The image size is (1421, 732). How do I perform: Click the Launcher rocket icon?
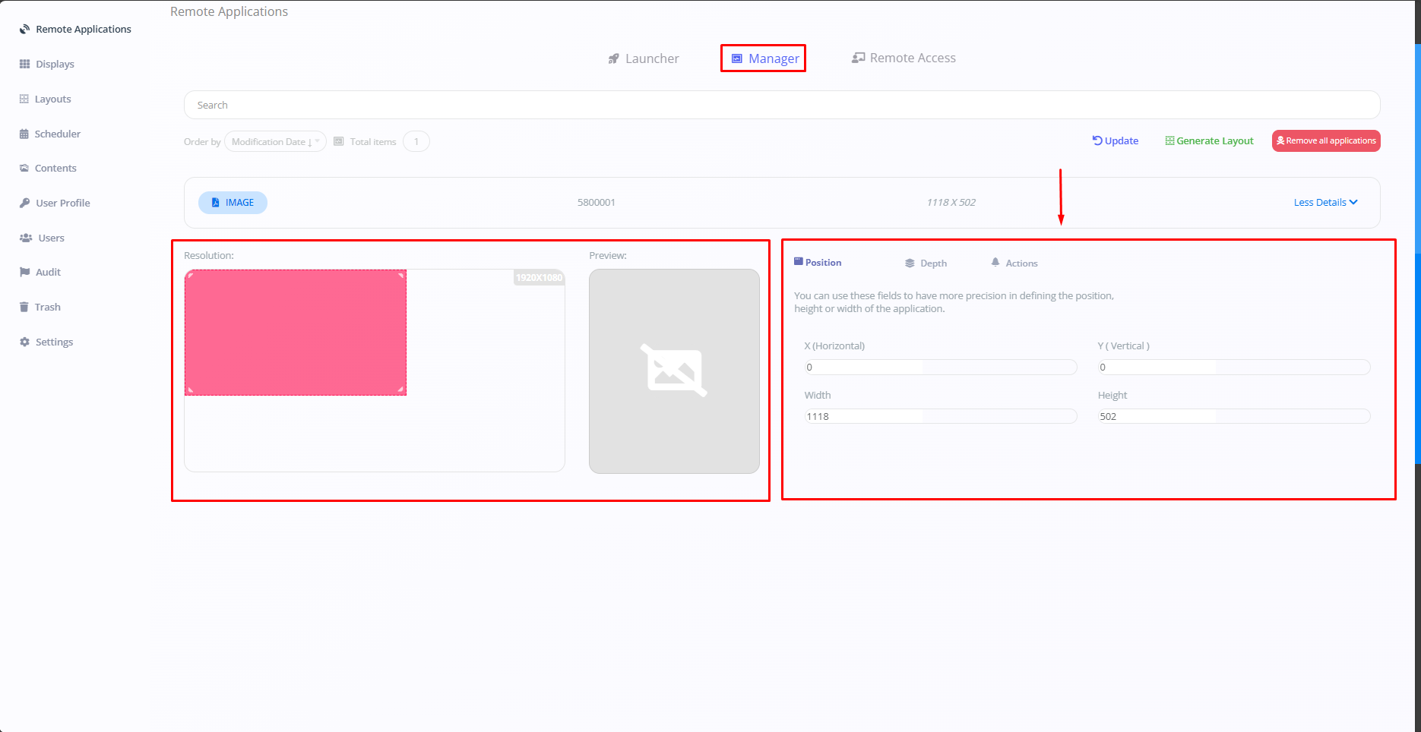coord(613,59)
